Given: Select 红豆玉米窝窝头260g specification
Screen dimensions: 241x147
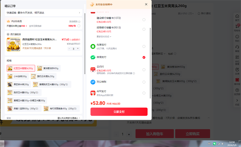Looking at the screenshot, I should tap(21, 68).
